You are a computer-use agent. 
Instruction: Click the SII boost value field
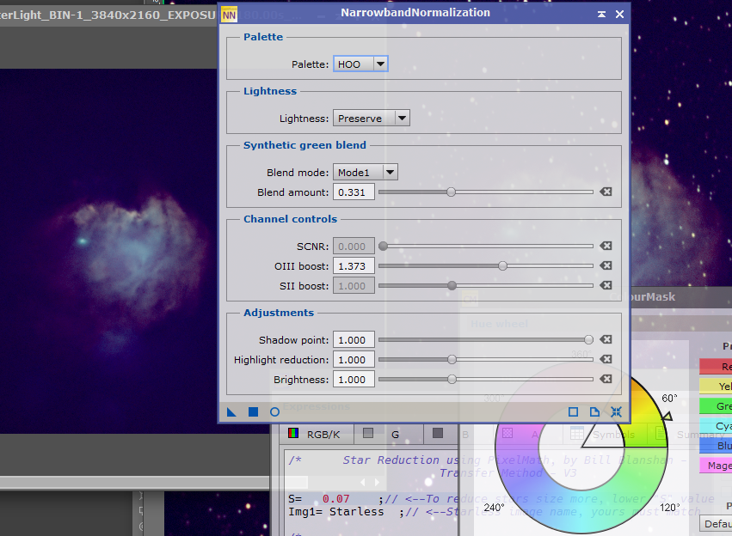pyautogui.click(x=354, y=286)
